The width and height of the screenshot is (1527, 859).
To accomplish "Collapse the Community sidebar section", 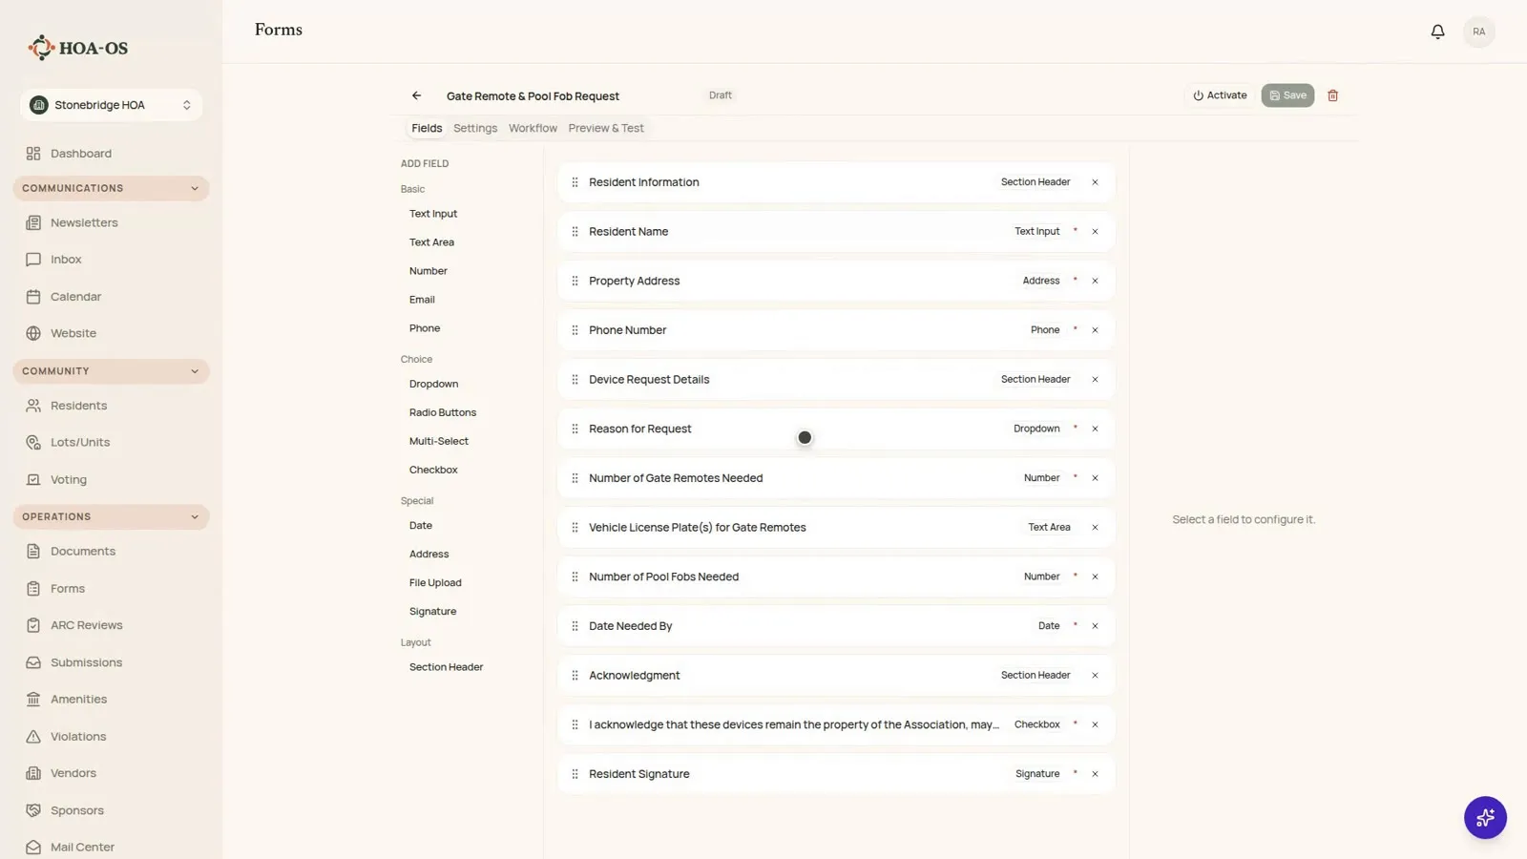I will 111,371.
